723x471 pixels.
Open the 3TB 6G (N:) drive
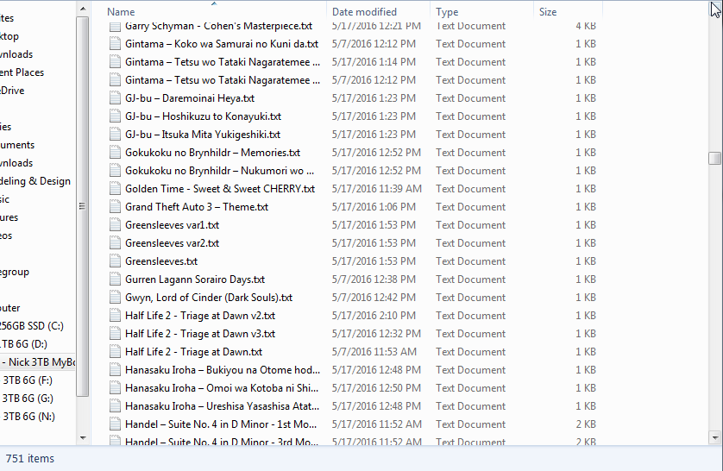point(28,417)
